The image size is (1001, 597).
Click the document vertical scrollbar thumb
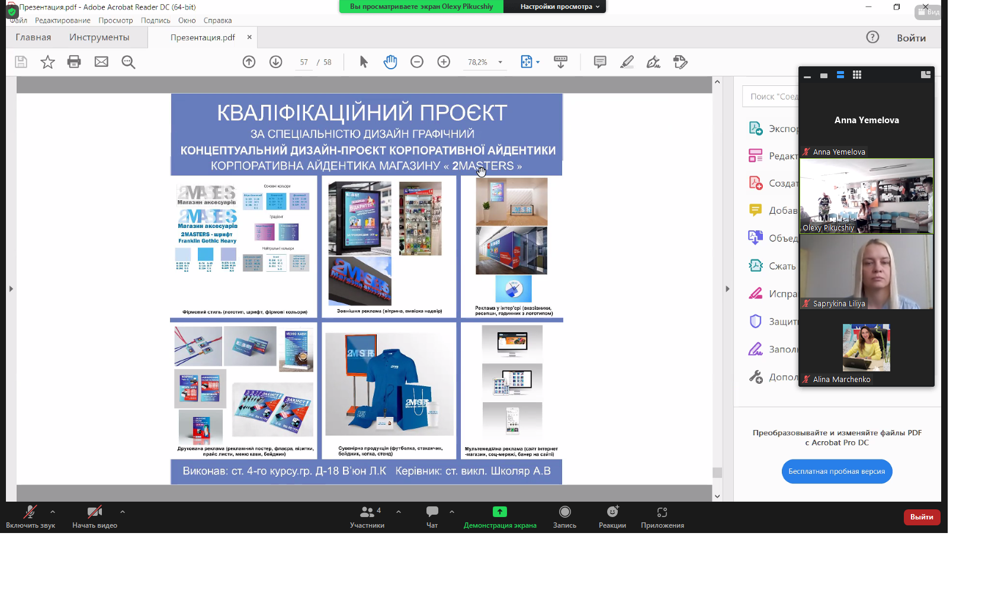pos(717,473)
